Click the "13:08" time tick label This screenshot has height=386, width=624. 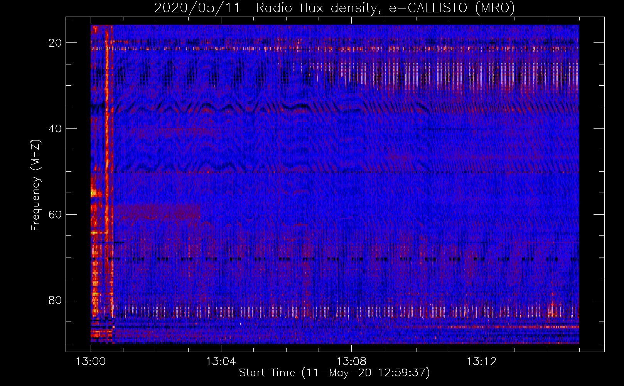351,362
